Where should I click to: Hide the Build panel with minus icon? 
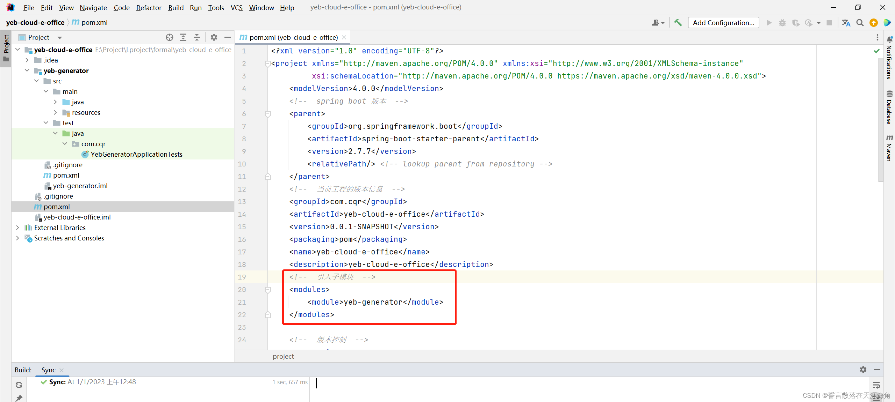coord(877,370)
